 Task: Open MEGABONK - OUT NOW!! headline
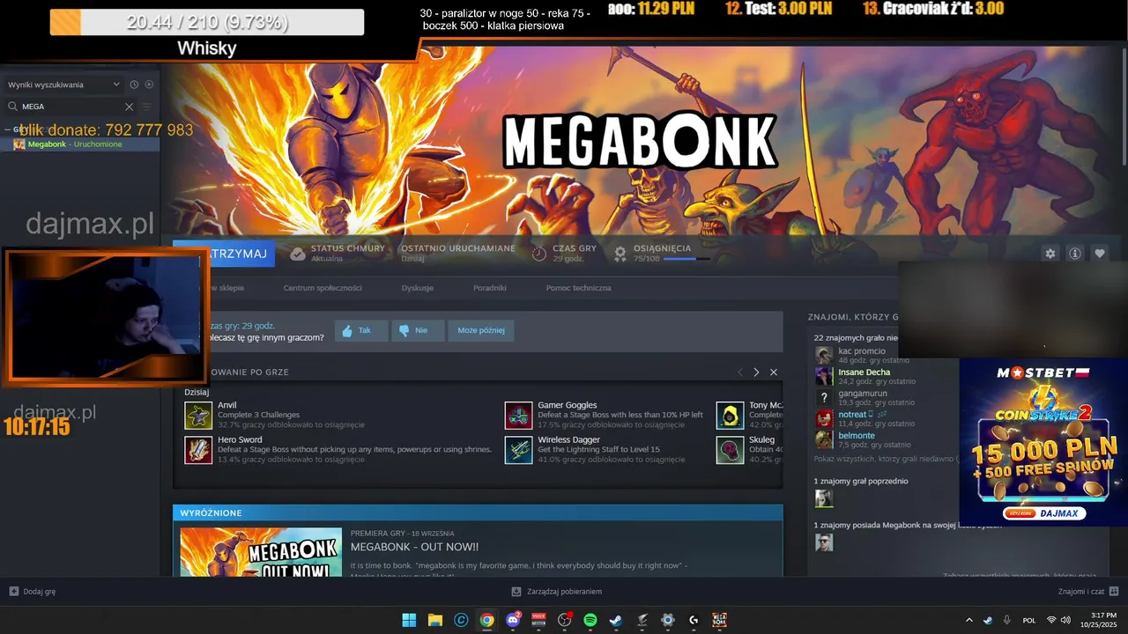coord(414,547)
